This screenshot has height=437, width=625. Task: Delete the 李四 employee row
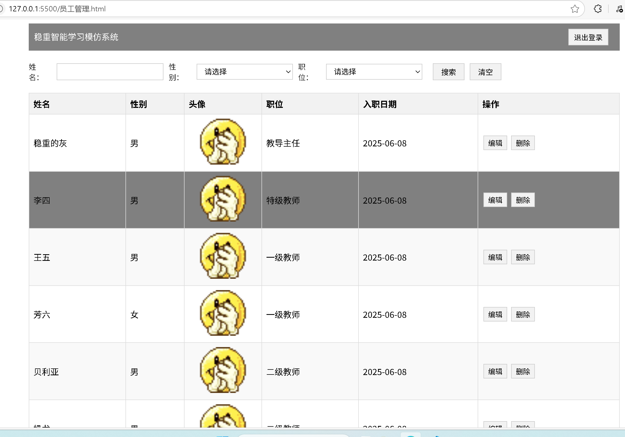coord(523,200)
